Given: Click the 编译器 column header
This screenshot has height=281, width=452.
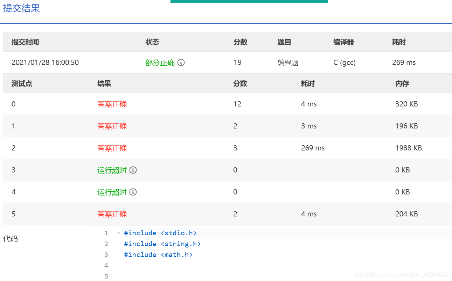Looking at the screenshot, I should [x=343, y=42].
